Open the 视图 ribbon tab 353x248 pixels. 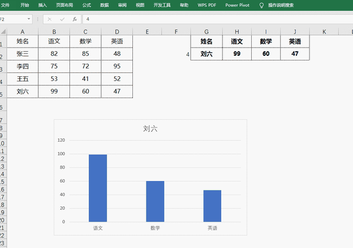coord(140,5)
